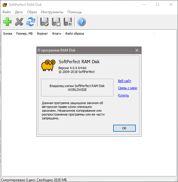Click the Версия 4.0.6 64-bit text
Image resolution: width=178 pixels, height=182 pixels.
pyautogui.click(x=72, y=68)
